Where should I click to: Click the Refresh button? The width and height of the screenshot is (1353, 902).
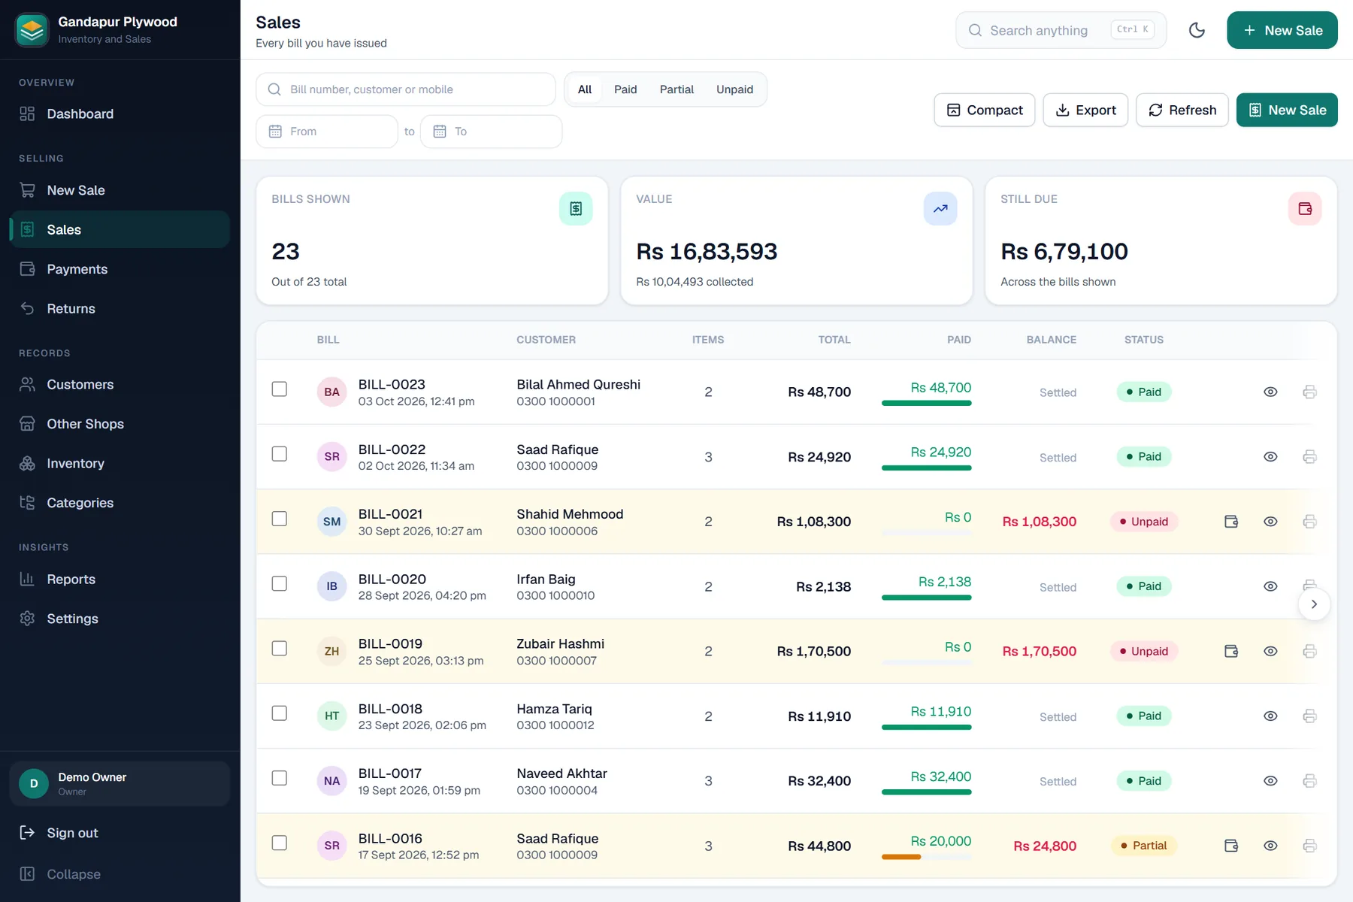(1182, 110)
